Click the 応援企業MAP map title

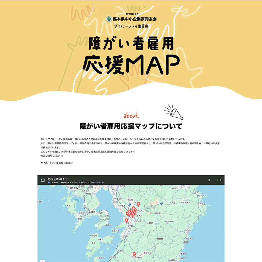pos(56,179)
